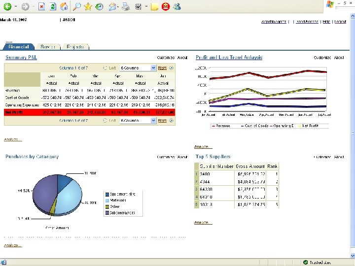
Task: Click the top Left arrow icon above the table
Action: click(x=105, y=68)
